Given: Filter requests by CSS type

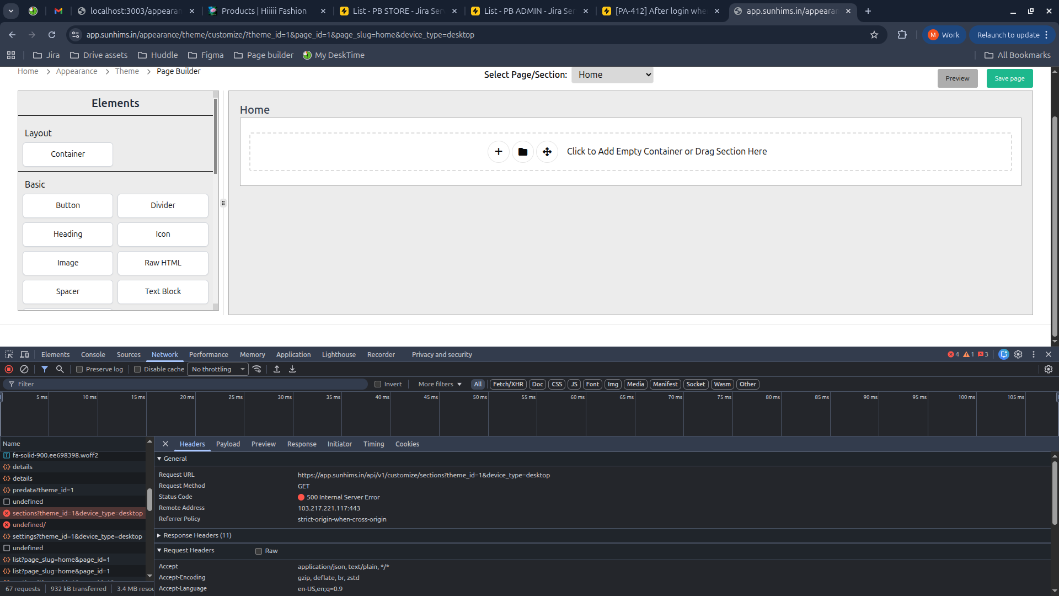Looking at the screenshot, I should pyautogui.click(x=557, y=384).
